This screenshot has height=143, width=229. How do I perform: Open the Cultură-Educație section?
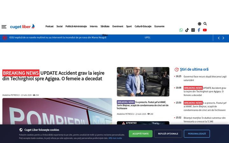[x=143, y=26]
